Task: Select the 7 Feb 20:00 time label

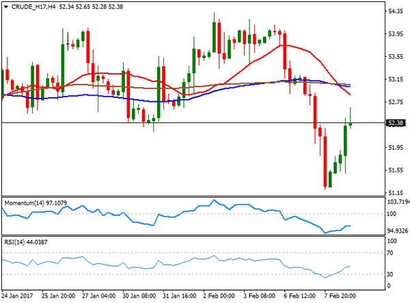Action: pyautogui.click(x=340, y=296)
